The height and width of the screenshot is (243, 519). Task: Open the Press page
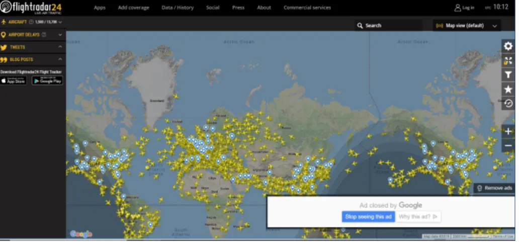point(238,8)
